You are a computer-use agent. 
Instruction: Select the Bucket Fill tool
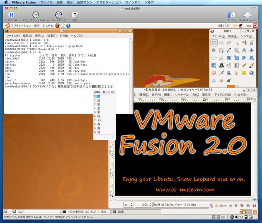point(229,65)
